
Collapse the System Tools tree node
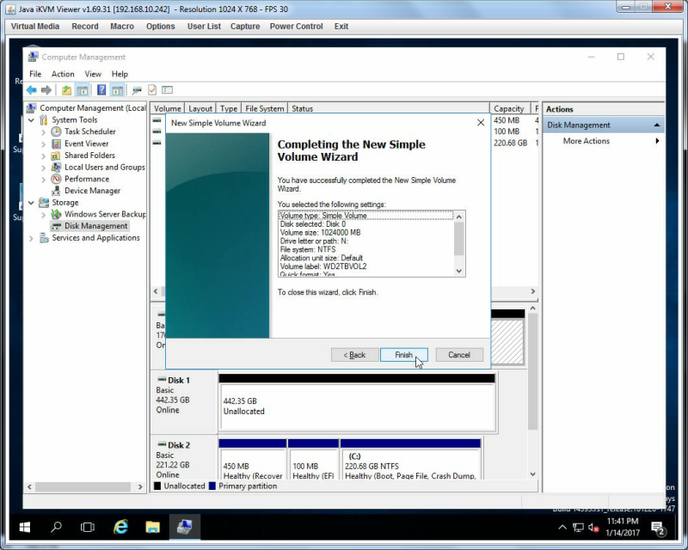[x=31, y=119]
